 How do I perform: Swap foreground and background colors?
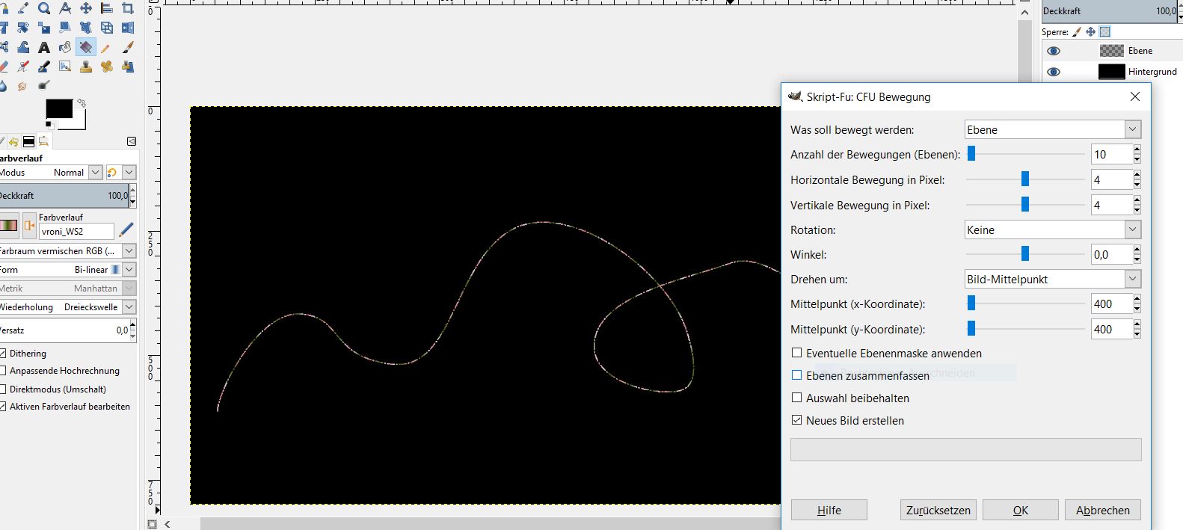[x=82, y=103]
